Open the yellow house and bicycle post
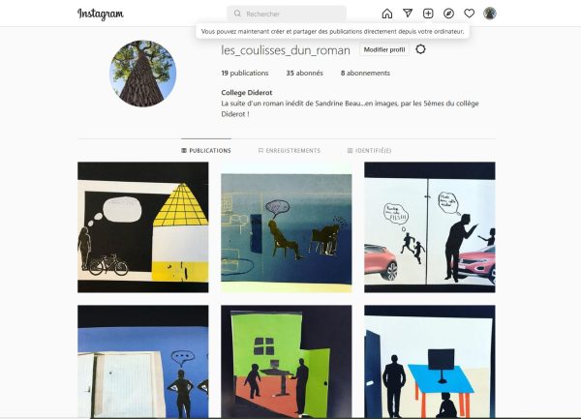This screenshot has height=419, width=581. click(x=143, y=227)
